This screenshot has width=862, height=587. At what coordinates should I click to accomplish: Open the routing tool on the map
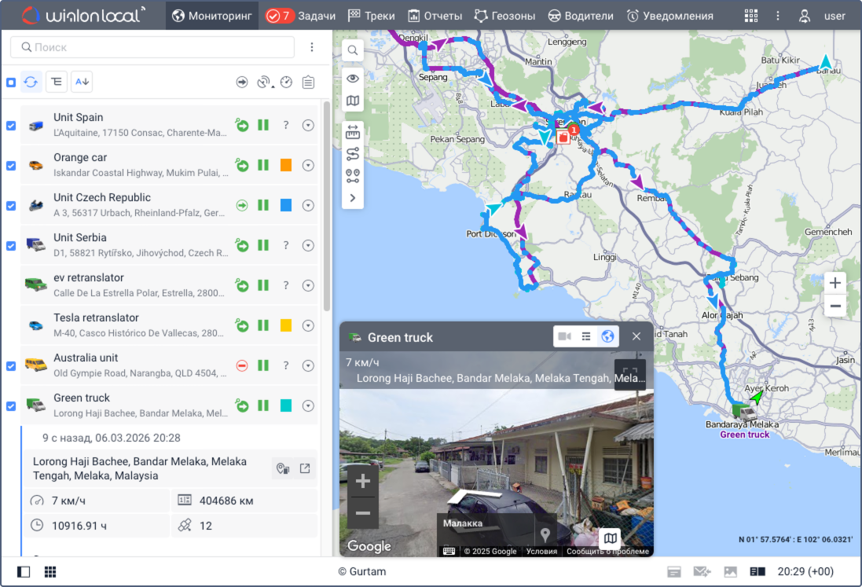pyautogui.click(x=353, y=154)
